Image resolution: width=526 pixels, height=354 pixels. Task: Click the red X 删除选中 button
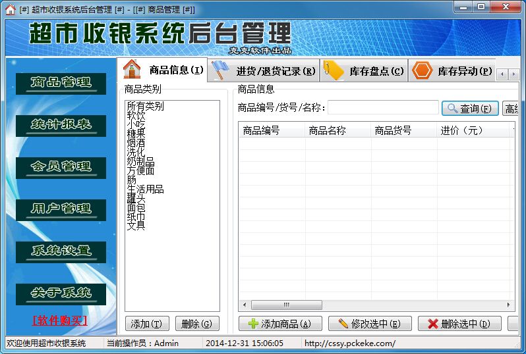459,324
